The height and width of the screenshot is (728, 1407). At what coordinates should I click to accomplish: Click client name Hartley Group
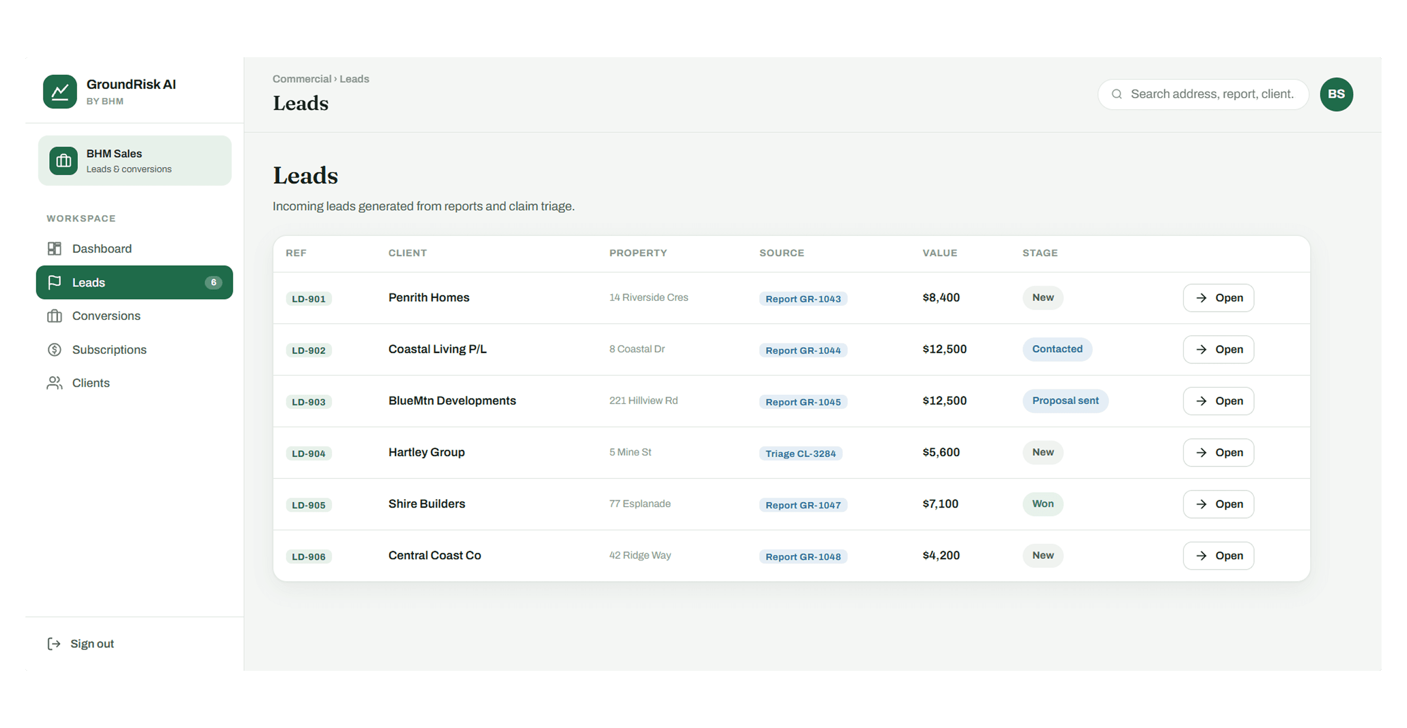[426, 452]
